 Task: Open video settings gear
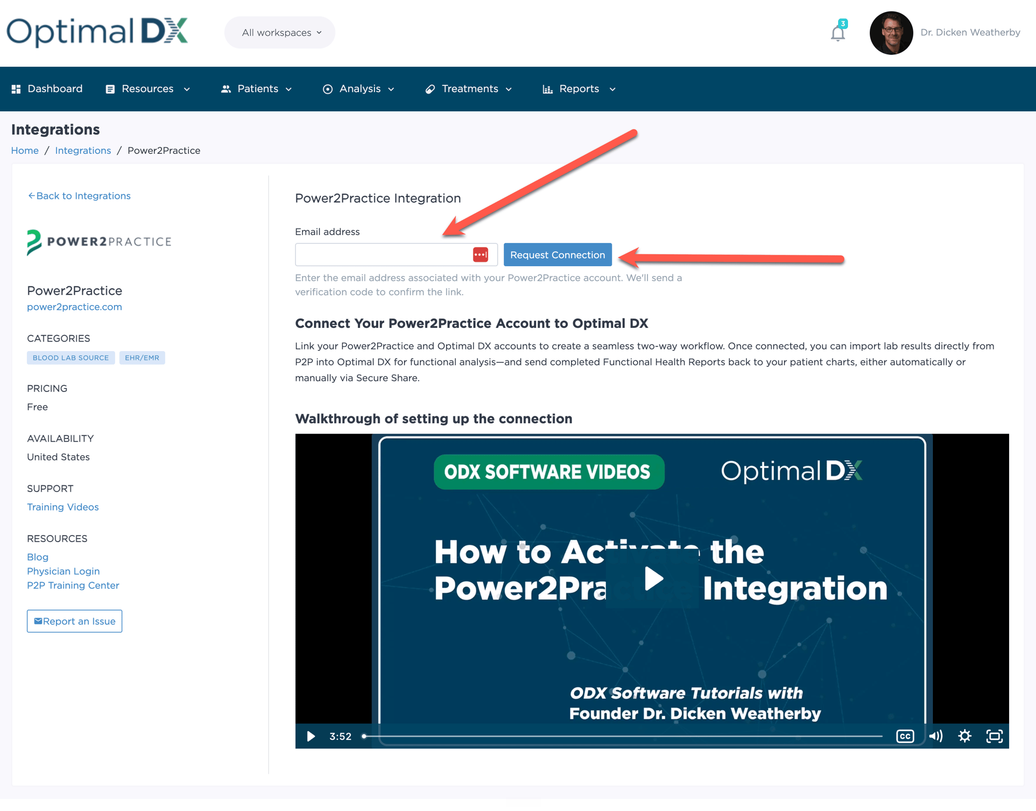[x=965, y=736]
